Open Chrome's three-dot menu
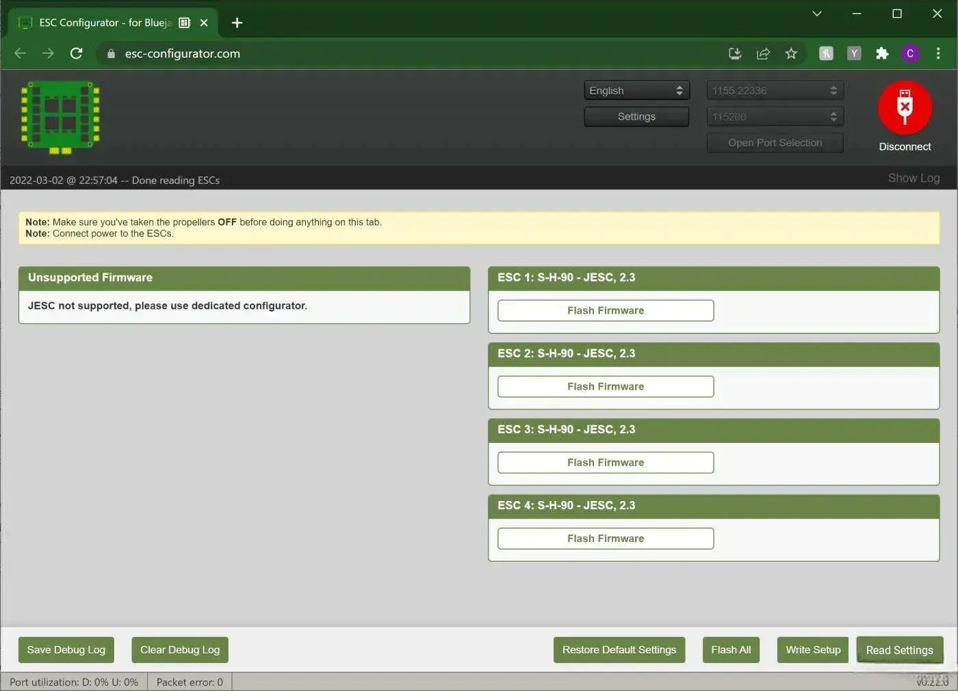Screen dimensions: 958x691 click(938, 53)
